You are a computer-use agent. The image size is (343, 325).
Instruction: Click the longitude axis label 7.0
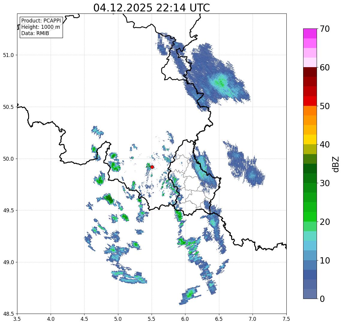[x=253, y=319]
